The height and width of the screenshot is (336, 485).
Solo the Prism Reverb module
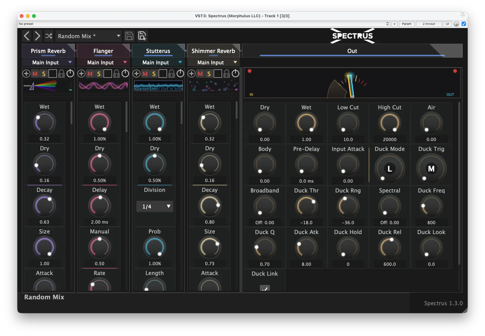pos(44,74)
